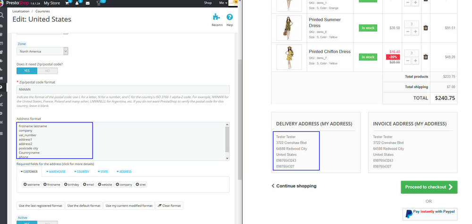Add the birthday required field
This screenshot has width=472, height=224.
pos(72,184)
